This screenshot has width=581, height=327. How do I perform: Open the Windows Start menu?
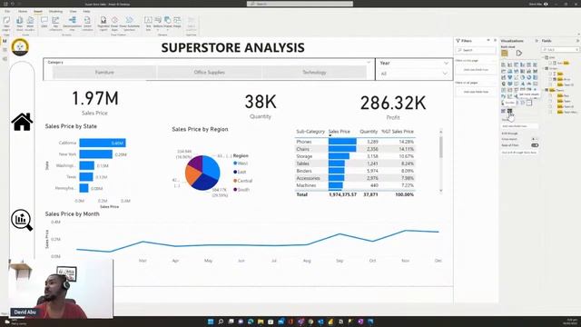211,322
